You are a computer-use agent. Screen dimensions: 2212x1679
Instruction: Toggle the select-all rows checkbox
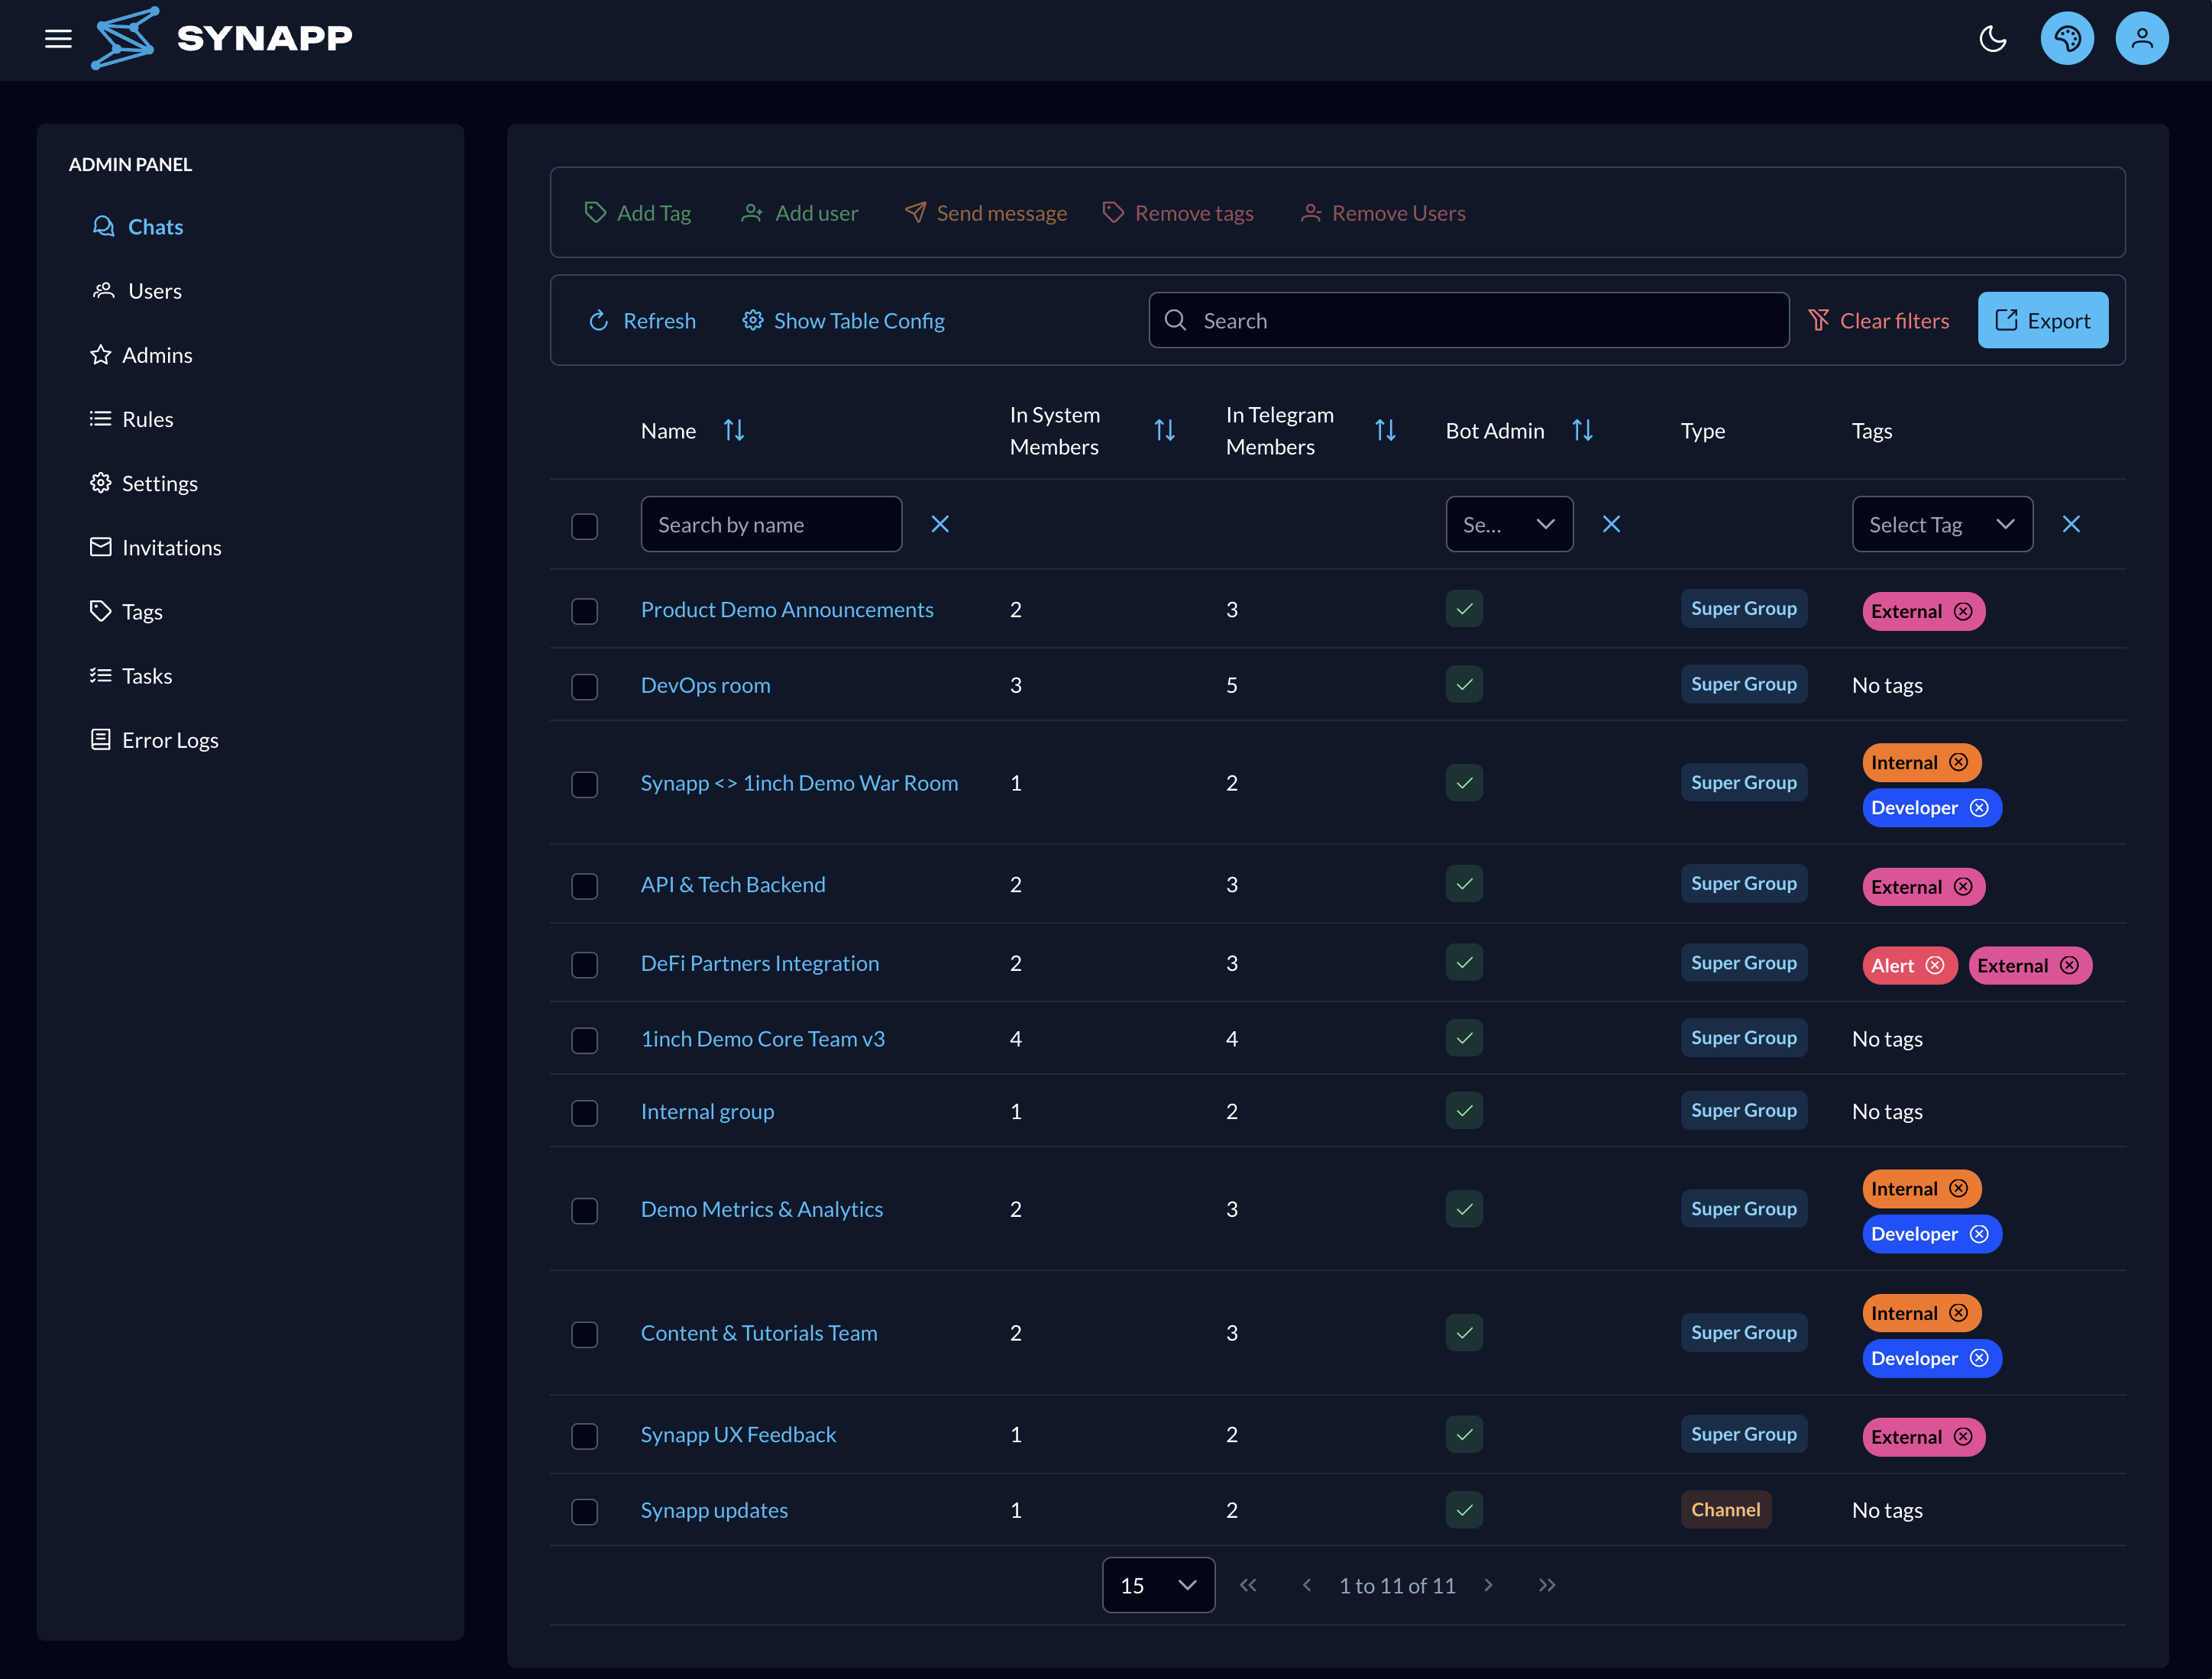click(584, 526)
